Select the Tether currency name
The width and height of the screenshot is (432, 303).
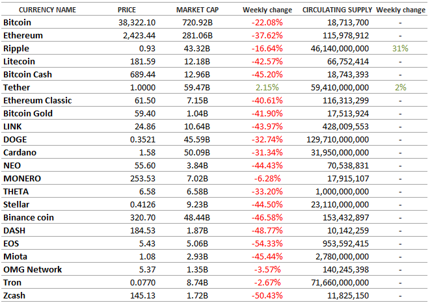16,88
